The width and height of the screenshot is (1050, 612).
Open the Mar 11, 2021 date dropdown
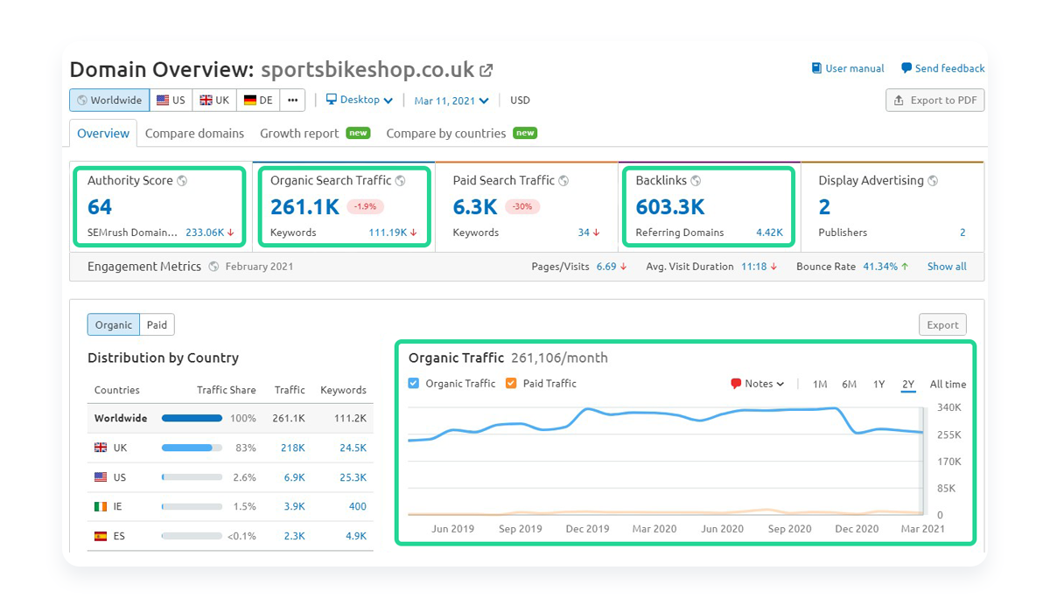tap(451, 101)
